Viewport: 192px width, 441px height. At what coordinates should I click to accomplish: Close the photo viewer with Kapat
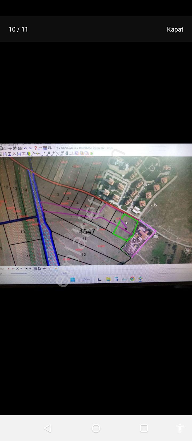tap(175, 29)
